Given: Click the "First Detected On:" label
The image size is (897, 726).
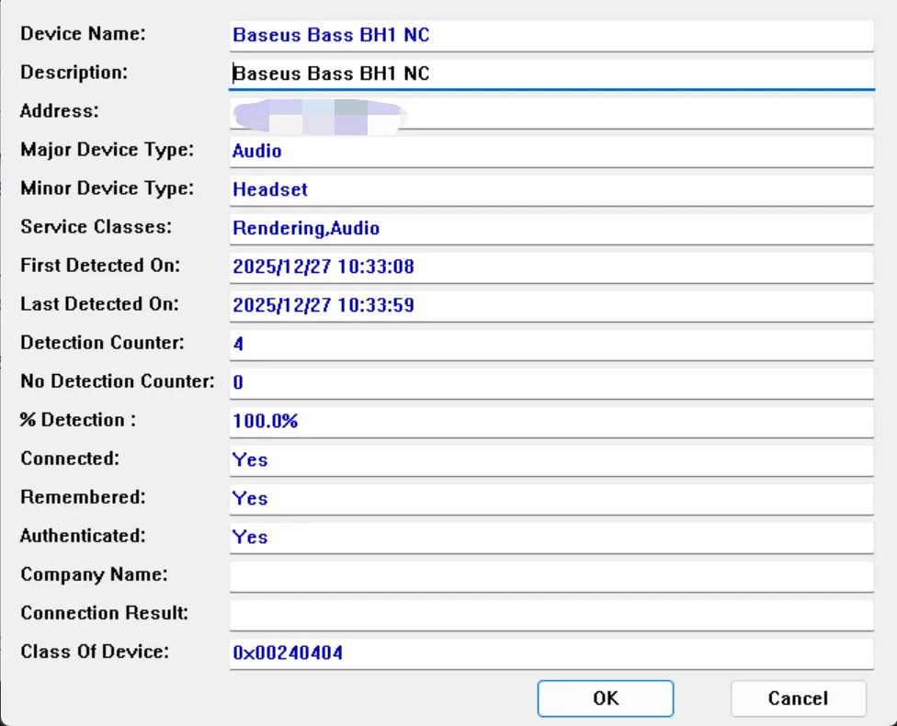Looking at the screenshot, I should tap(100, 266).
